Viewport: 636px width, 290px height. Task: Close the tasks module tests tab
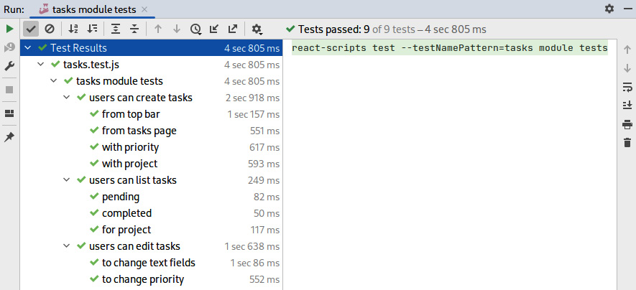click(x=144, y=9)
